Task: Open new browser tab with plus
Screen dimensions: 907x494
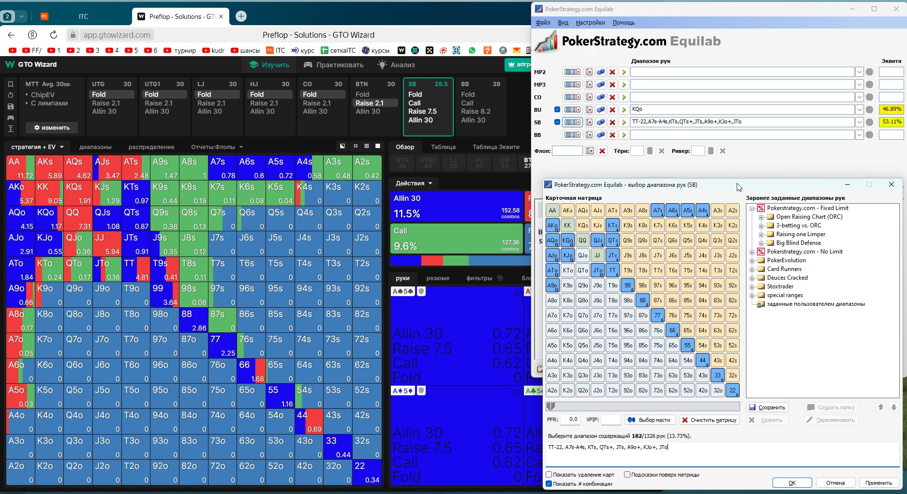Action: (241, 16)
